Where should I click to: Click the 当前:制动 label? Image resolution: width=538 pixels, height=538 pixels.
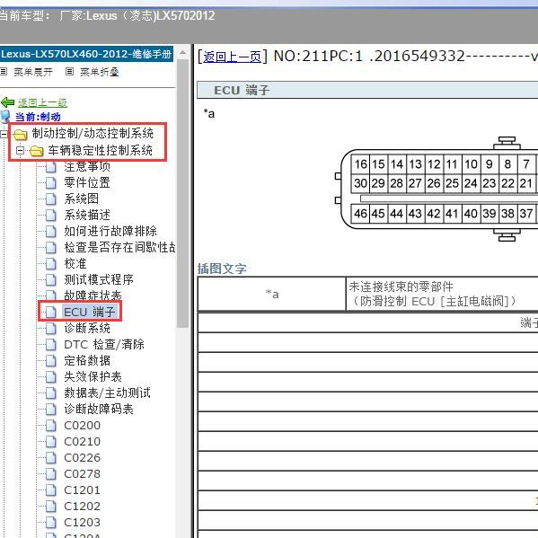pos(38,117)
